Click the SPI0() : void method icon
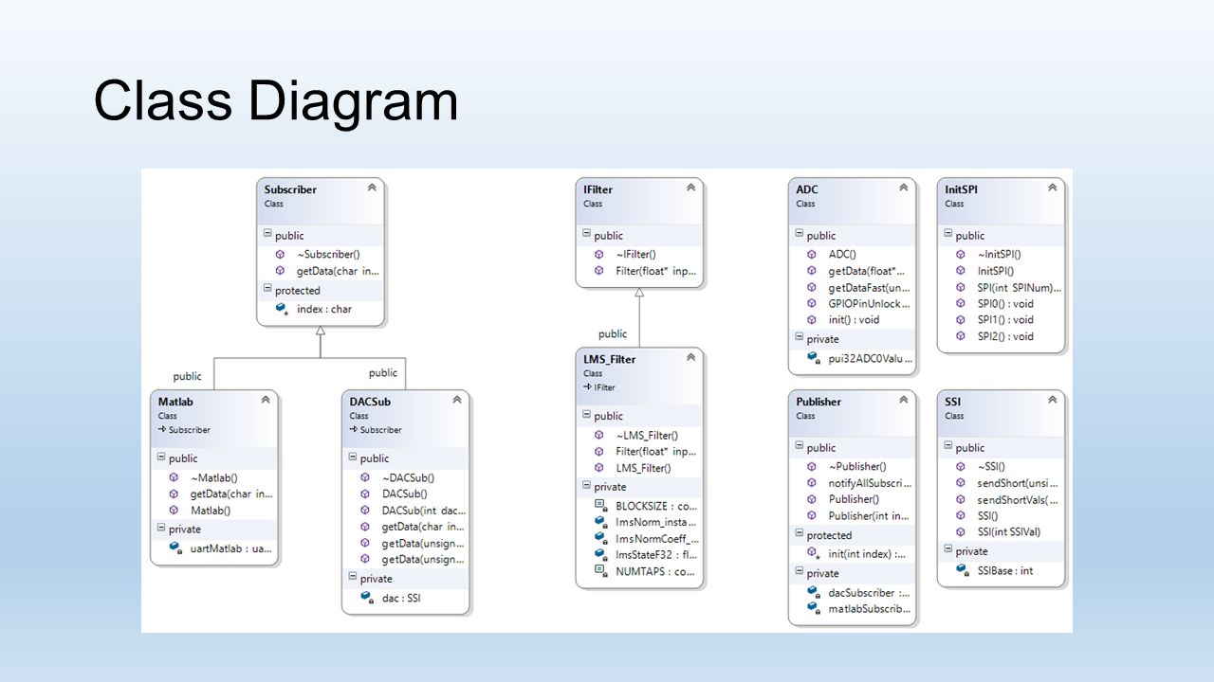The width and height of the screenshot is (1214, 682). 961,303
